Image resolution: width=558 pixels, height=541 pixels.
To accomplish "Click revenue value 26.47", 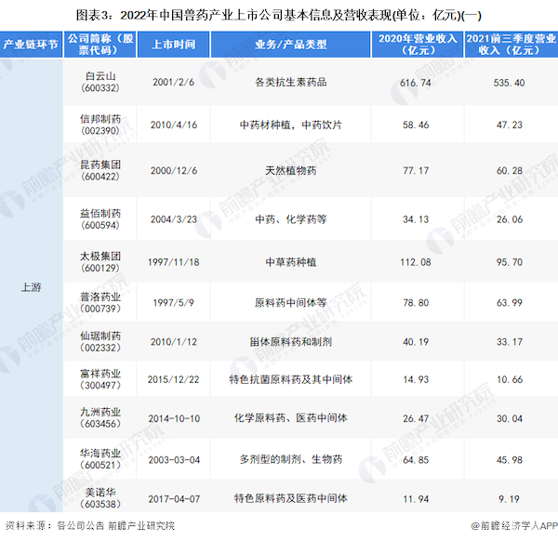I will (x=416, y=418).
